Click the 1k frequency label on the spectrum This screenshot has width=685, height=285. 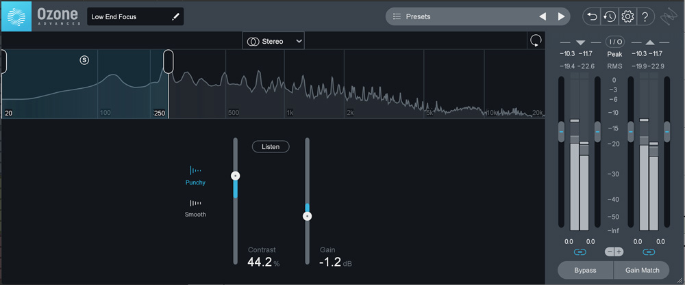(x=290, y=113)
